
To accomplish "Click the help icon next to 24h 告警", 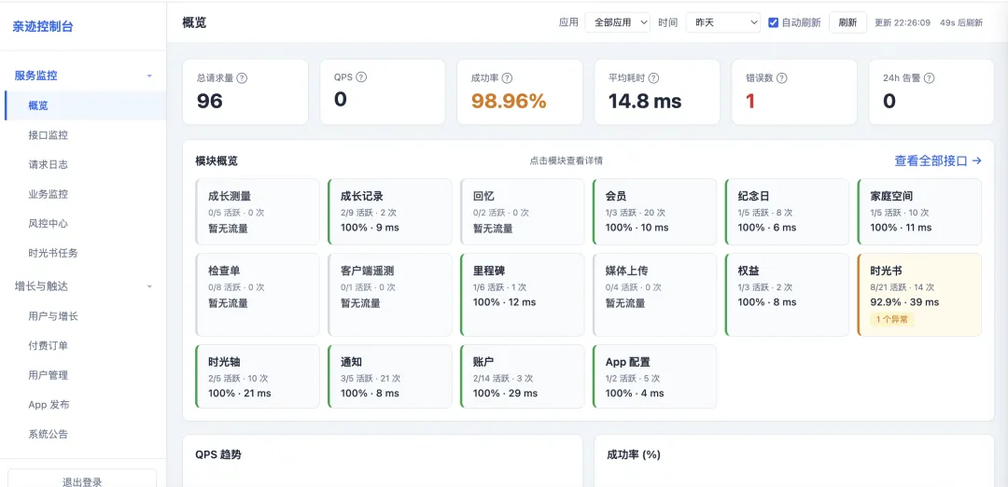I will click(x=929, y=77).
